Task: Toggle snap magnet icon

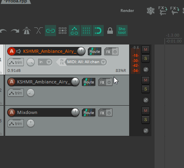Action: pyautogui.click(x=98, y=31)
